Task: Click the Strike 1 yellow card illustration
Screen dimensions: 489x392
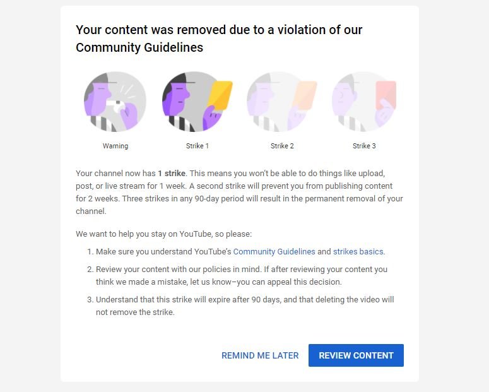Action: pyautogui.click(x=197, y=102)
